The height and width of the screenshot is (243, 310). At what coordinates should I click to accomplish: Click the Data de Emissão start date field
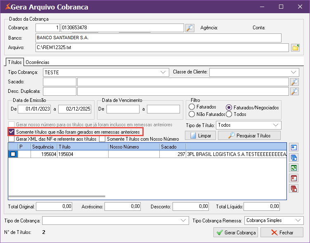[34, 109]
